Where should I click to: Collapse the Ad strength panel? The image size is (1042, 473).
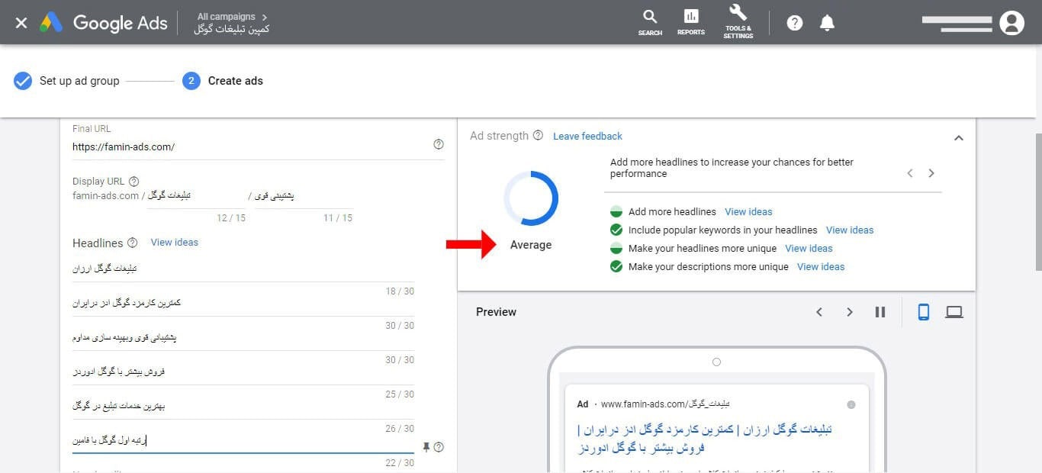[959, 138]
